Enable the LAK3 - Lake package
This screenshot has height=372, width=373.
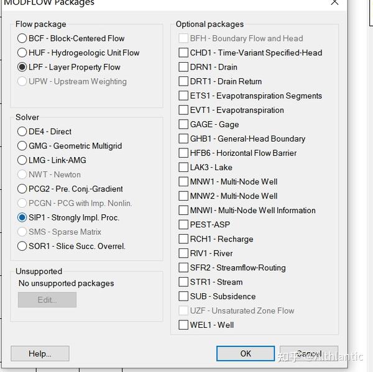coord(183,167)
